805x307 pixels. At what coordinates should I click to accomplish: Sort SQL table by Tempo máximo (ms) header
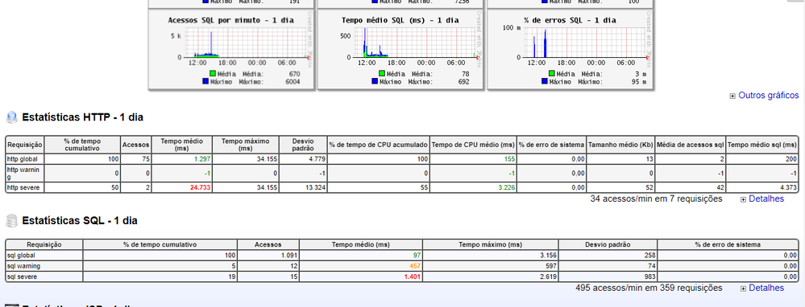tap(490, 245)
